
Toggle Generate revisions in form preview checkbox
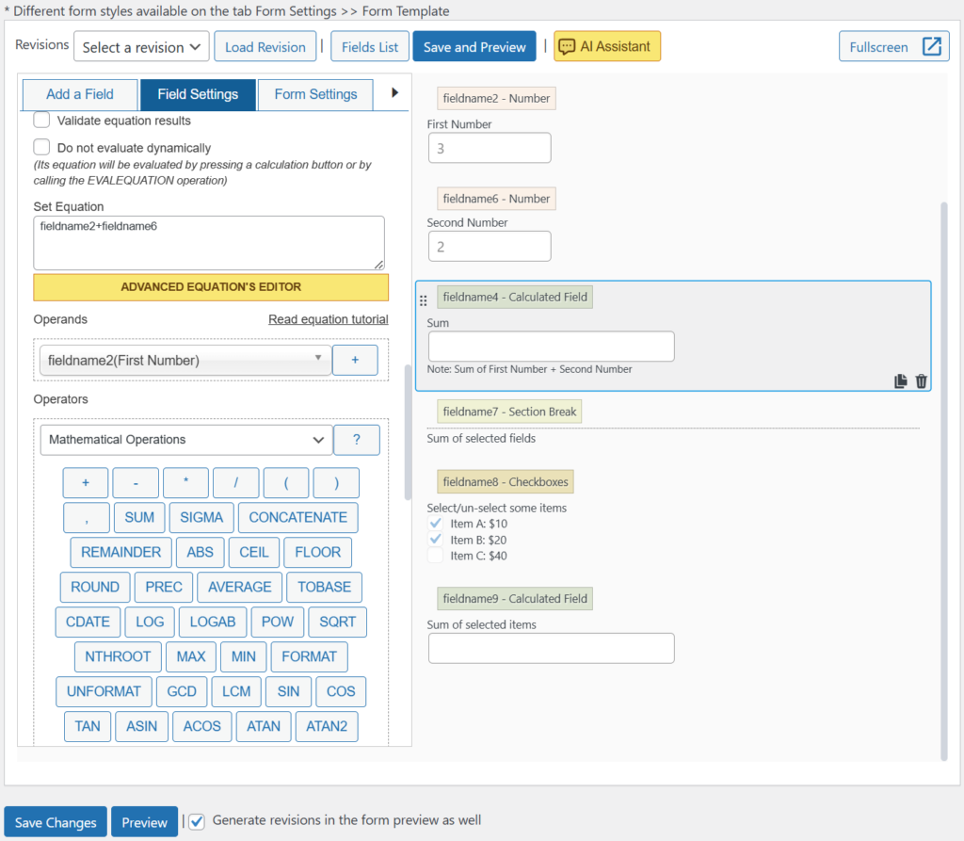(197, 822)
